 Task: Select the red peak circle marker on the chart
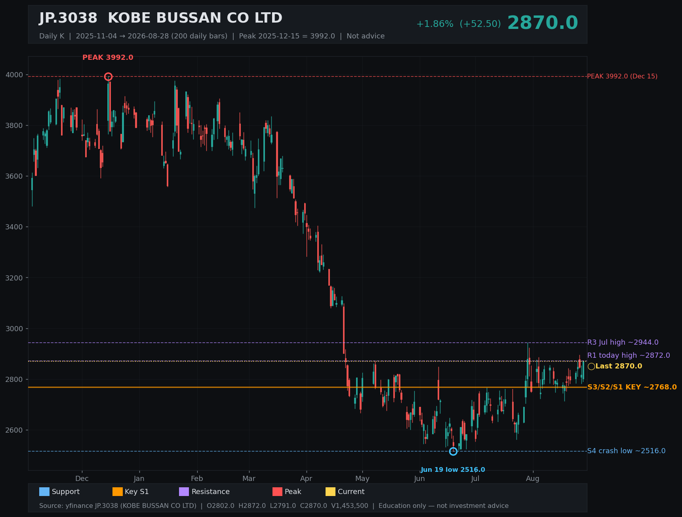108,76
